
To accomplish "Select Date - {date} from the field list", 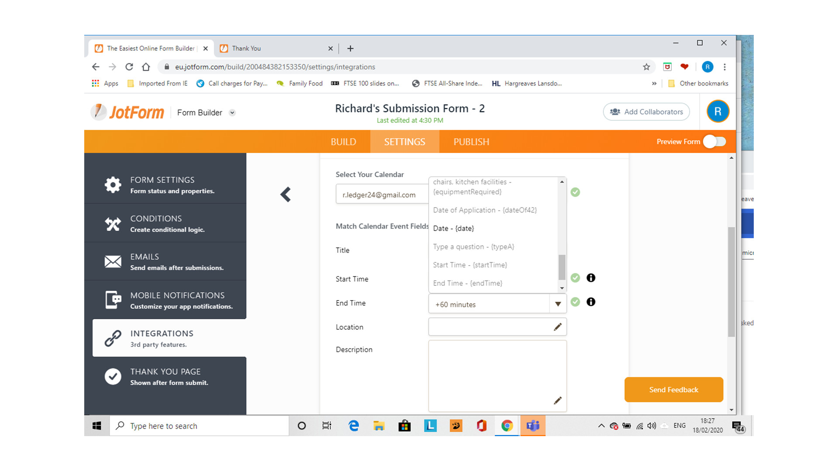I will coord(453,228).
